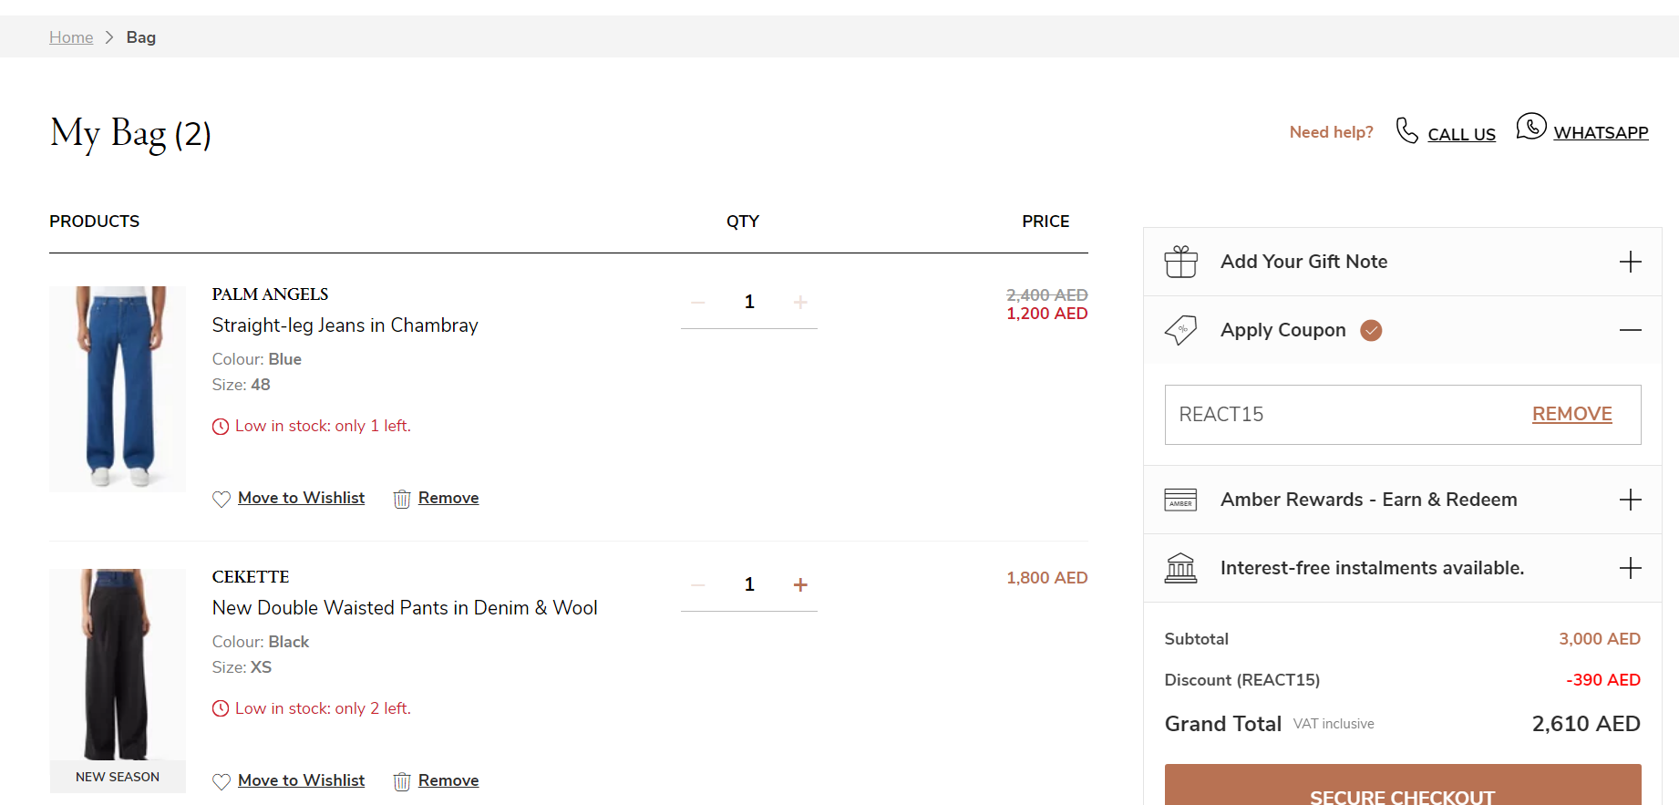Click the phone icon beside Call Us
Viewport: 1679px width, 805px height.
(1407, 131)
